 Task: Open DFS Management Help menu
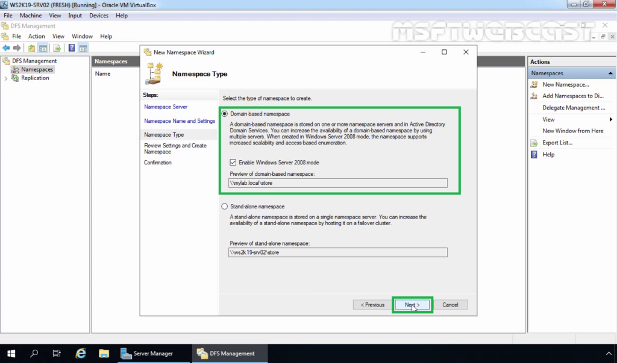106,36
